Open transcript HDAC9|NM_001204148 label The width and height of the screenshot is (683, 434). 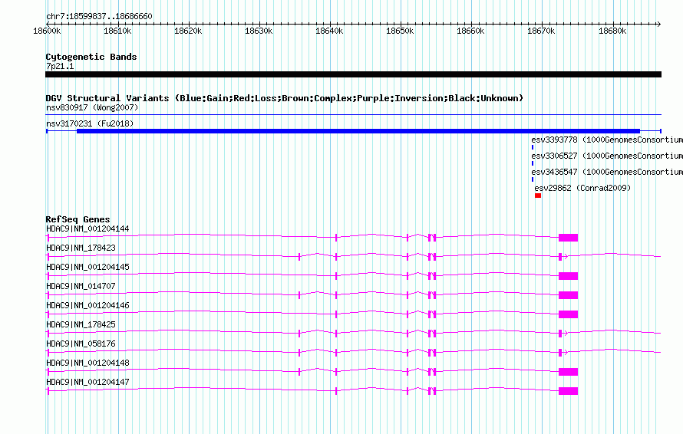pyautogui.click(x=87, y=363)
